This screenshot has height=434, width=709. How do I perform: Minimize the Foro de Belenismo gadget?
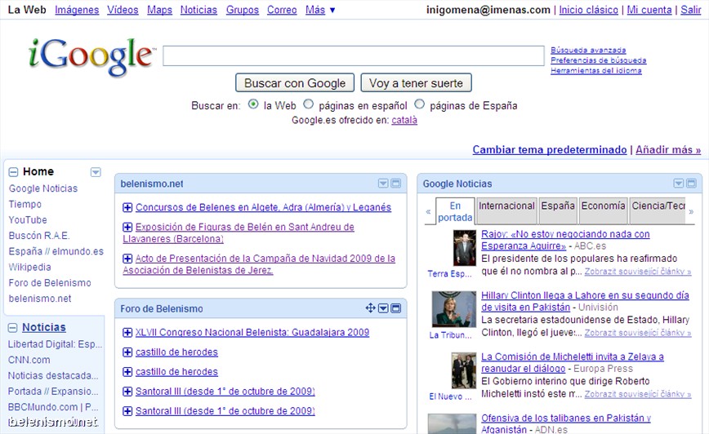[x=395, y=308]
